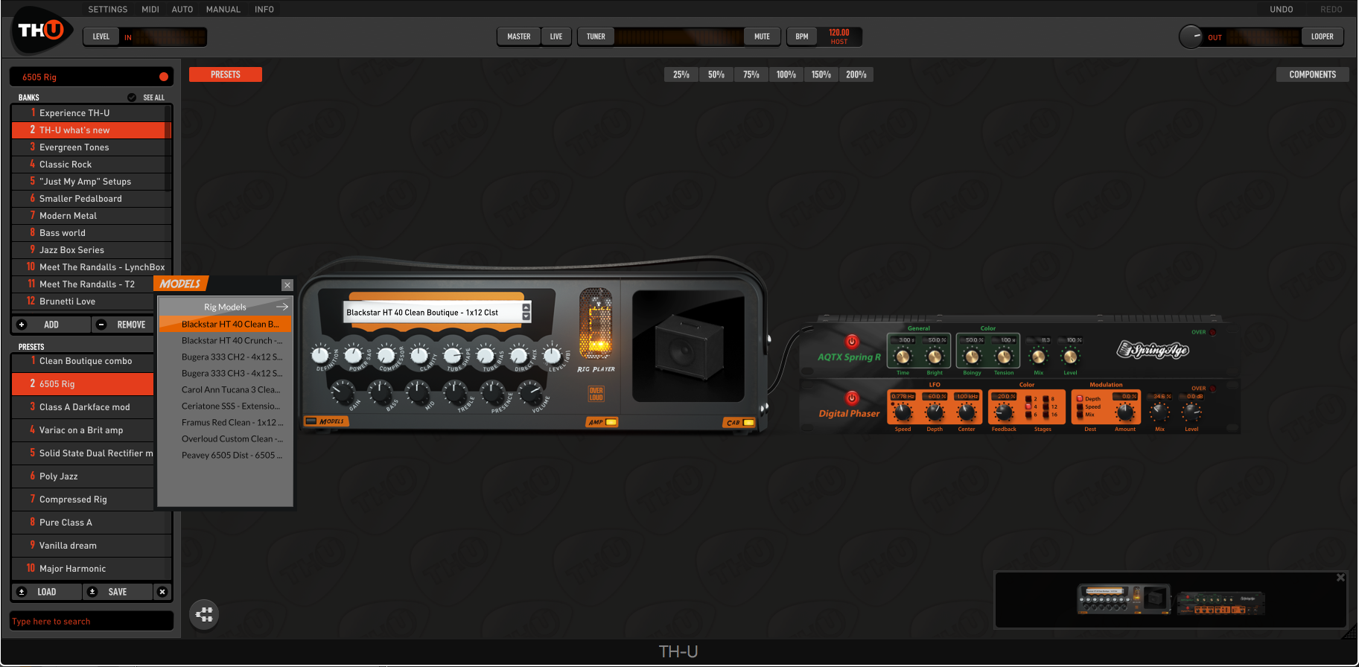Step to the next rig model with down arrow
Viewport: 1359px width, 667px height.
tap(526, 317)
